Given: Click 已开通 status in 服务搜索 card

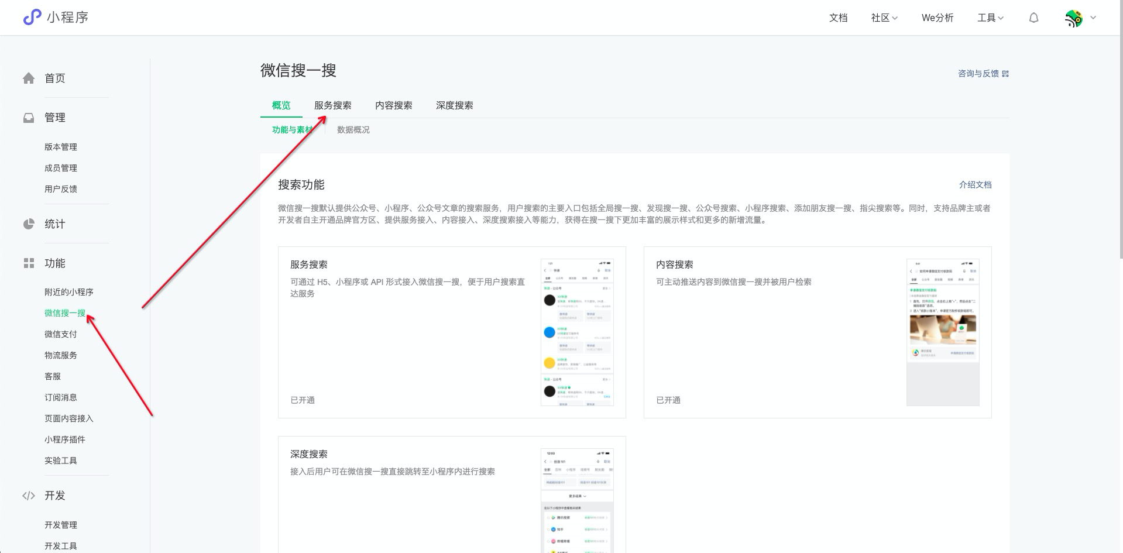Looking at the screenshot, I should point(303,400).
